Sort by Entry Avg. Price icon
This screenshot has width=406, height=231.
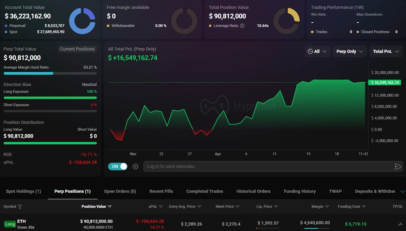click(199, 207)
